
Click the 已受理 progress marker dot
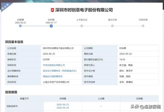click(20, 26)
